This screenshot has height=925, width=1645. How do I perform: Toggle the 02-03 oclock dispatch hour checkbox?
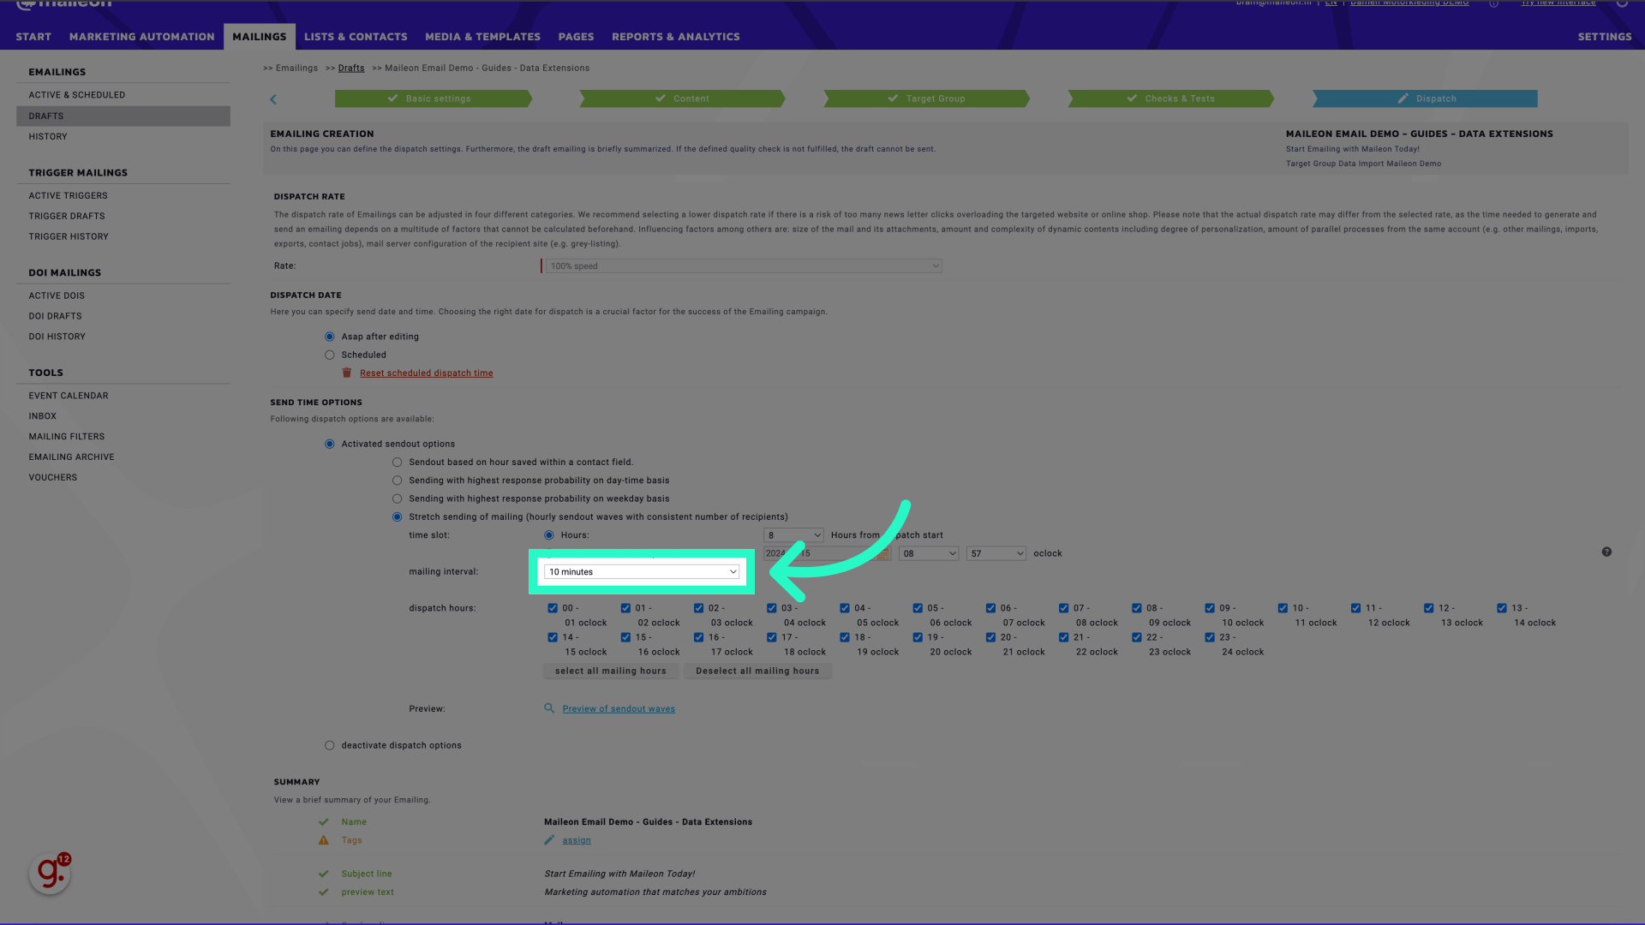pos(699,607)
